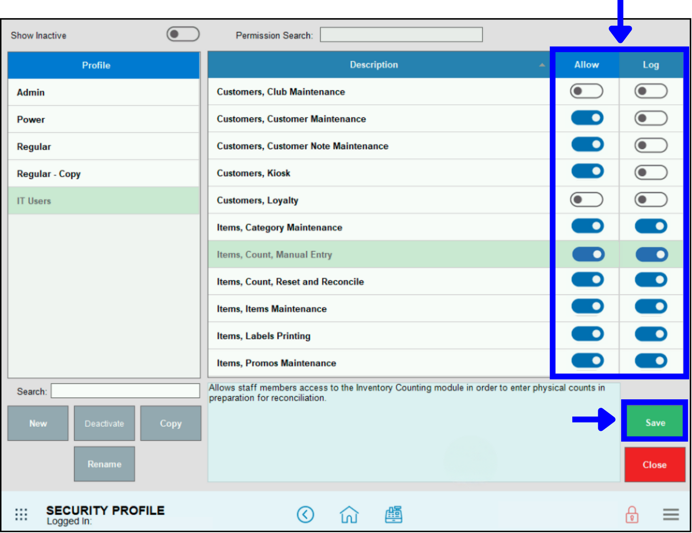Open the app grid icon at bottom left

(x=21, y=514)
